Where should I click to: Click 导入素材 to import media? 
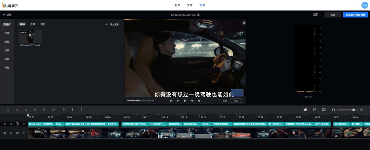pos(113,25)
